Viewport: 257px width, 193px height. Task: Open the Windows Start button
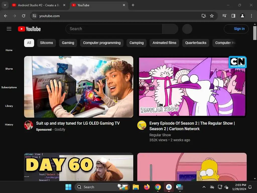click(x=68, y=187)
